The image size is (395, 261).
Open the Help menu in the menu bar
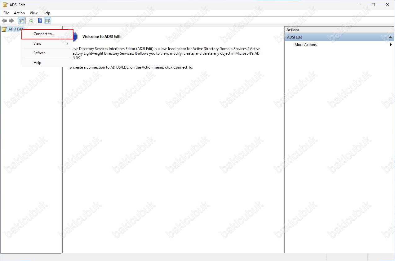(46, 13)
